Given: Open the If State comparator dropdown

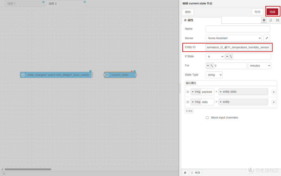Looking at the screenshot, I should (x=215, y=57).
